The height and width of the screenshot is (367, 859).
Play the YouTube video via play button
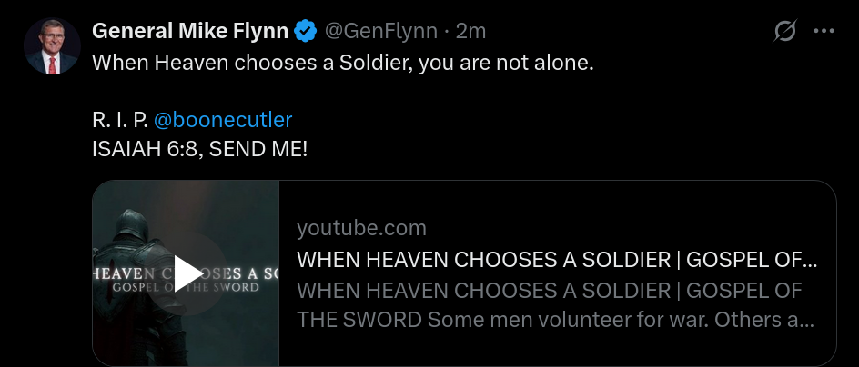(x=187, y=273)
